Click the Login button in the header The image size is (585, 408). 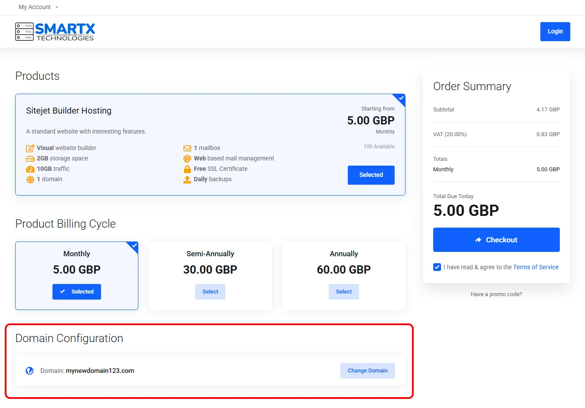(x=555, y=32)
